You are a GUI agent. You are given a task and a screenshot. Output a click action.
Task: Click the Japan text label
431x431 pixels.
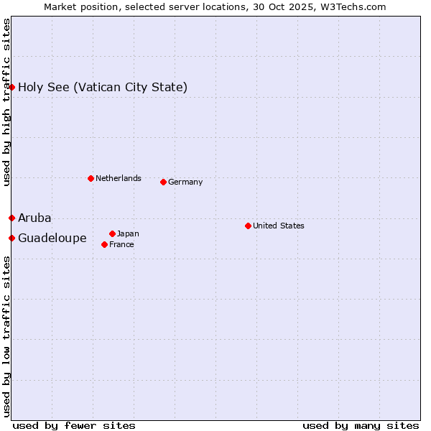click(128, 234)
